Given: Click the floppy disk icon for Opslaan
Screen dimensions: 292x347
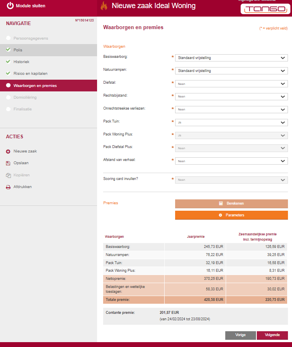Looking at the screenshot, I should [x=8, y=163].
